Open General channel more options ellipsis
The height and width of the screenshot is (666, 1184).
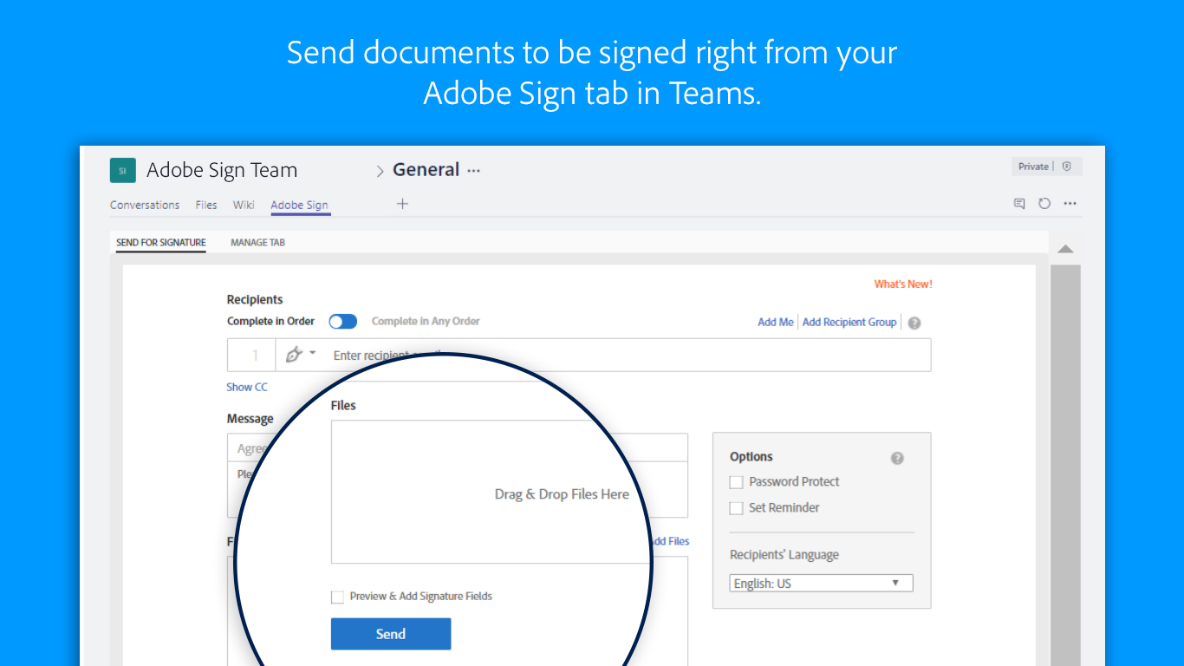473,171
